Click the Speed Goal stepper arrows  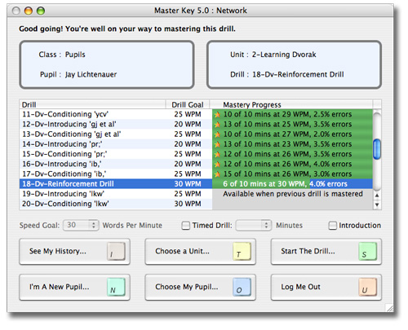pos(93,225)
